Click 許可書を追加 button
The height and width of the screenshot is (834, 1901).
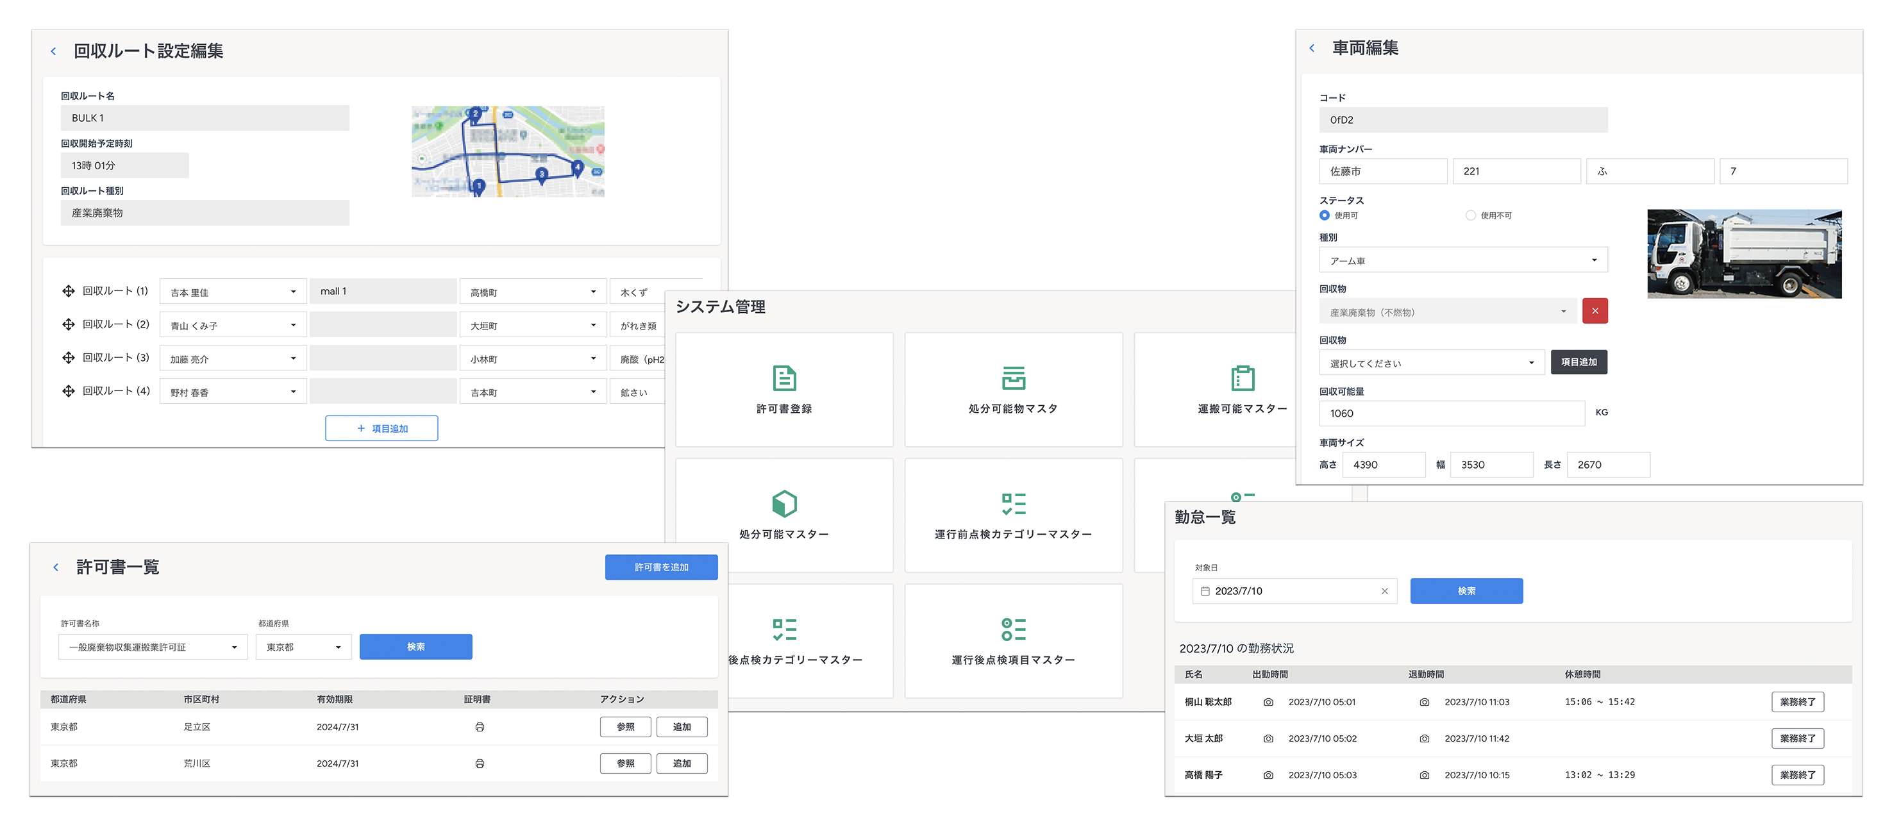(x=661, y=567)
